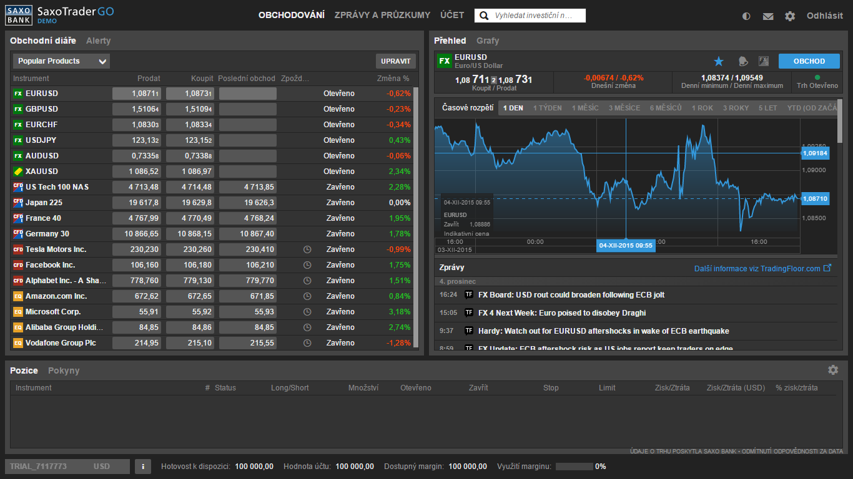Click EURUSD sell price 1,0871
The width and height of the screenshot is (853, 479).
pyautogui.click(x=137, y=94)
